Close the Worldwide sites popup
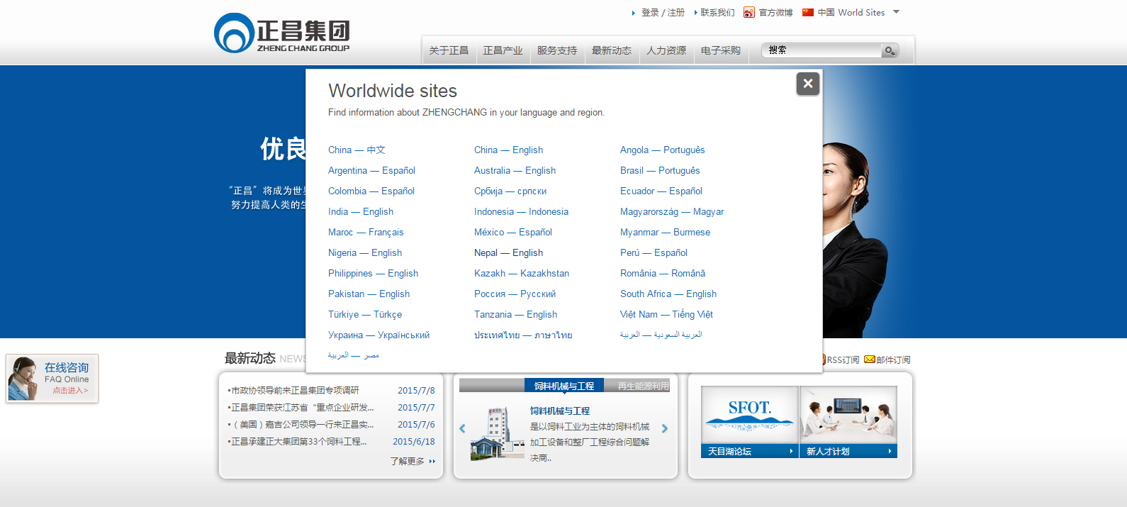This screenshot has width=1127, height=507. tap(807, 84)
